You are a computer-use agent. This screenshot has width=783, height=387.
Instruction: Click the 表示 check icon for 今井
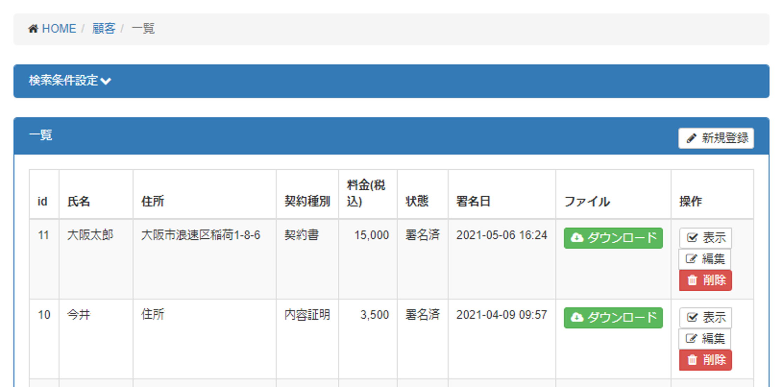coord(692,317)
